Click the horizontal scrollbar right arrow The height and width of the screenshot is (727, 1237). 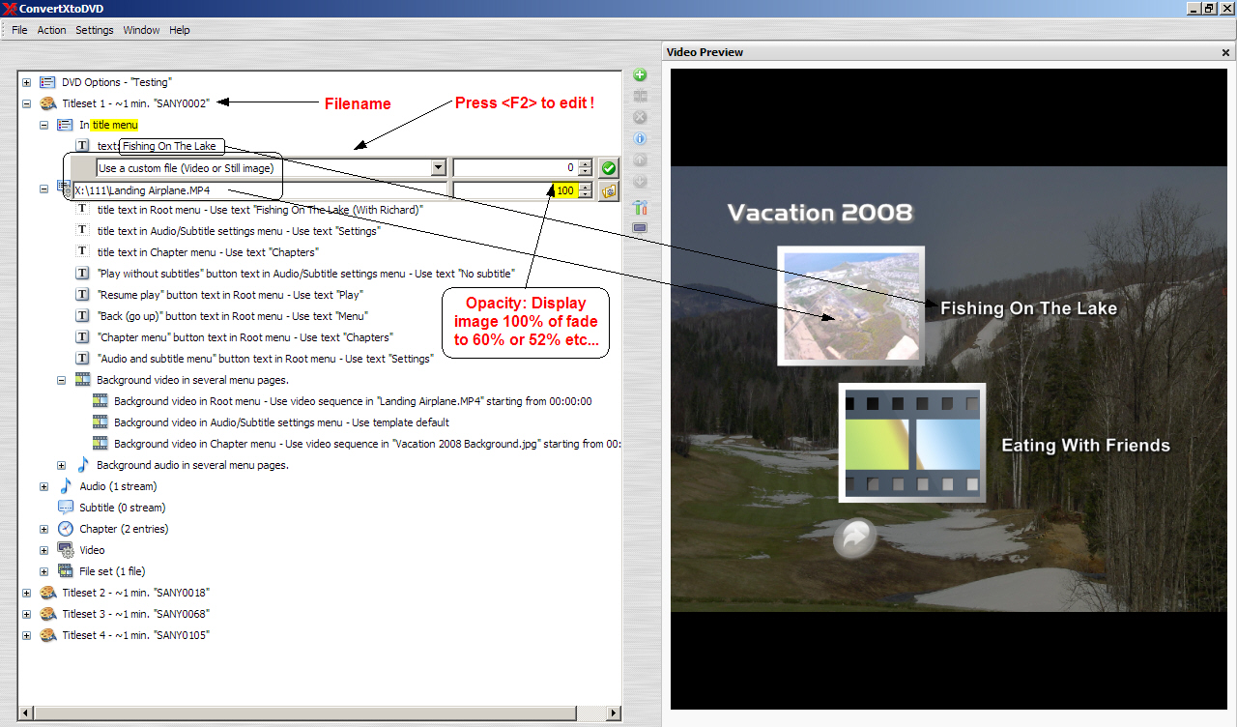coord(614,713)
